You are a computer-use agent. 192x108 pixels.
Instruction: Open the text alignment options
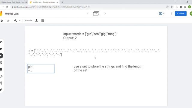tap(43, 20)
